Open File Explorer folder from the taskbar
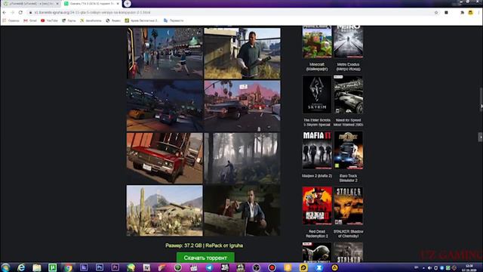Image resolution: width=483 pixels, height=272 pixels. pyautogui.click(x=37, y=267)
